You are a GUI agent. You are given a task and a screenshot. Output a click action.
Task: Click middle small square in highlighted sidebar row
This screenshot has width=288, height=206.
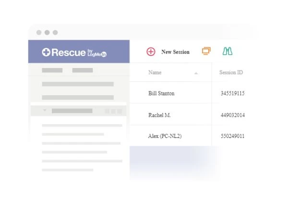point(114,111)
